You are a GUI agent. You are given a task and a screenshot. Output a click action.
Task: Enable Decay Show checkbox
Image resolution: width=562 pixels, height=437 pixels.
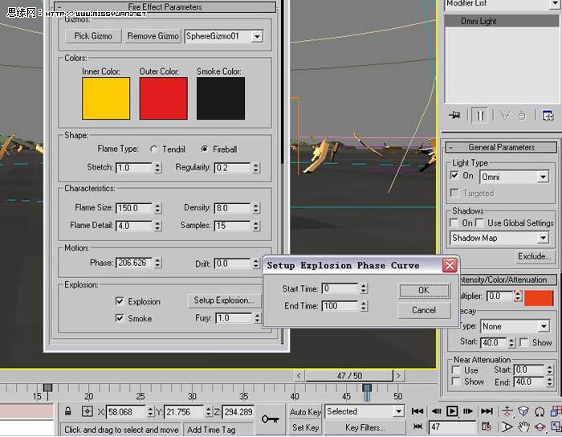point(523,342)
